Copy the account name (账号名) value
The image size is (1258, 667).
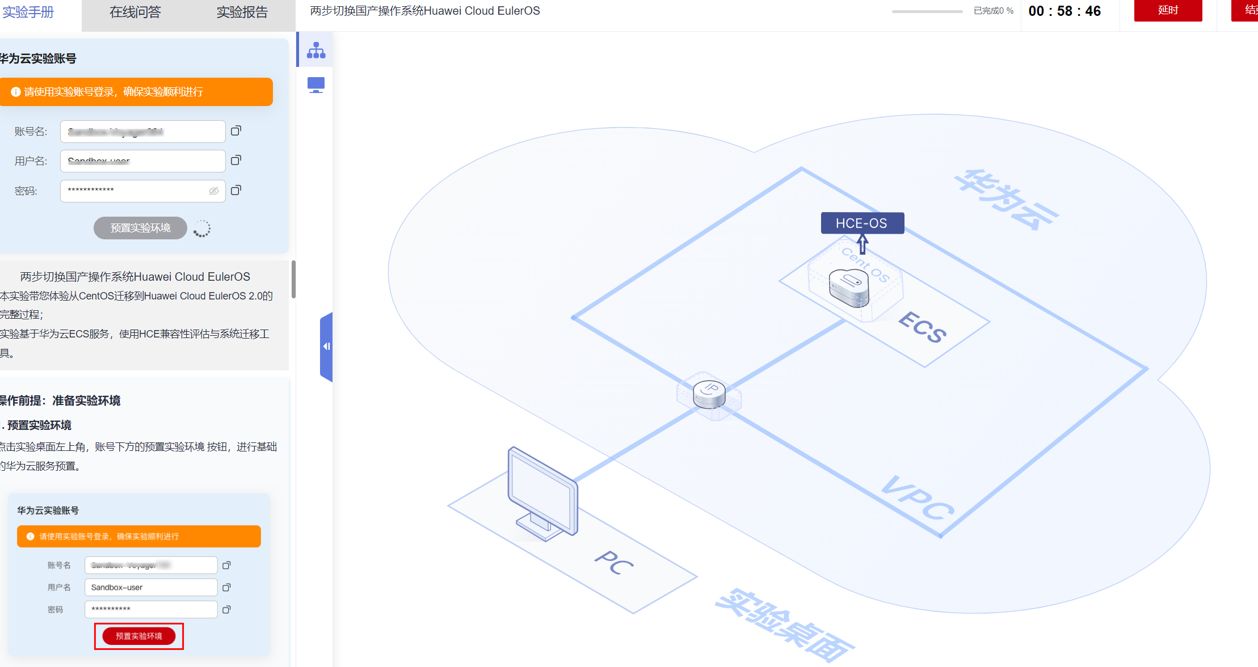[236, 131]
